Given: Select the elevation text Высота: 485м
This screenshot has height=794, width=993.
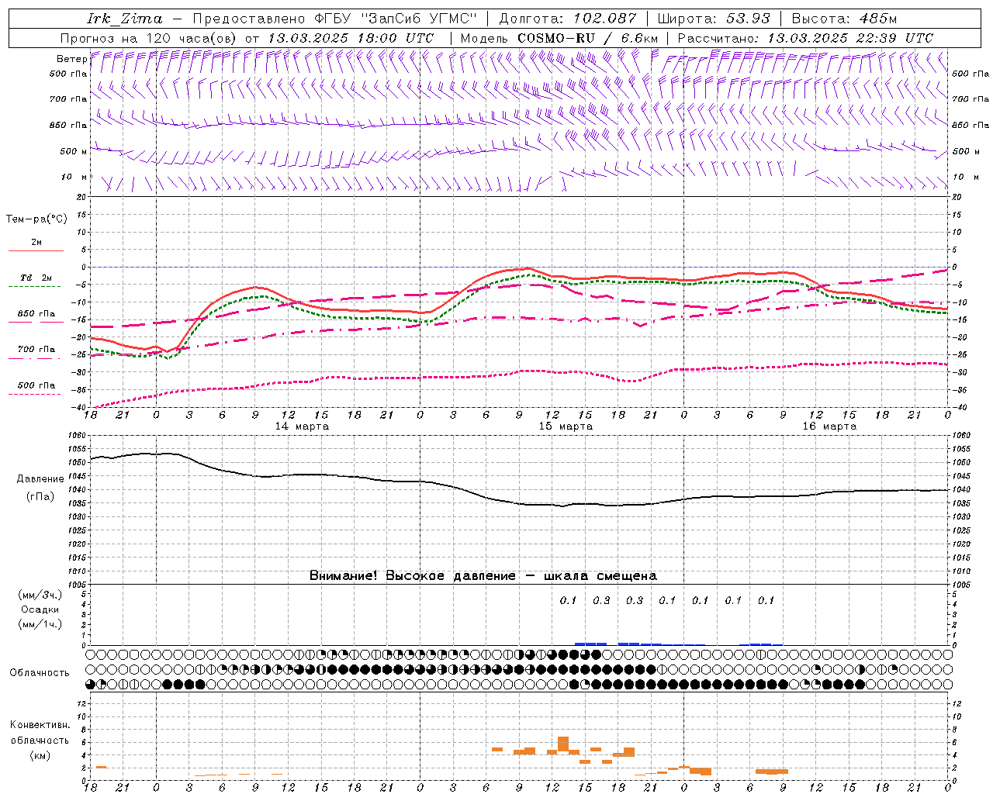Looking at the screenshot, I should (844, 19).
